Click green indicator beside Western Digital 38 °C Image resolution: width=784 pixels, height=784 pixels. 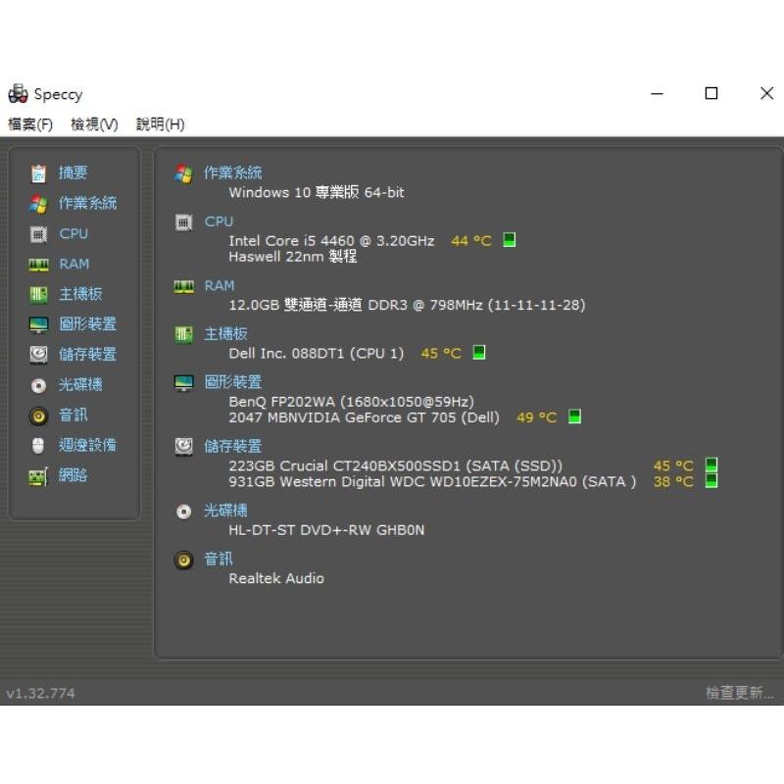tap(711, 481)
